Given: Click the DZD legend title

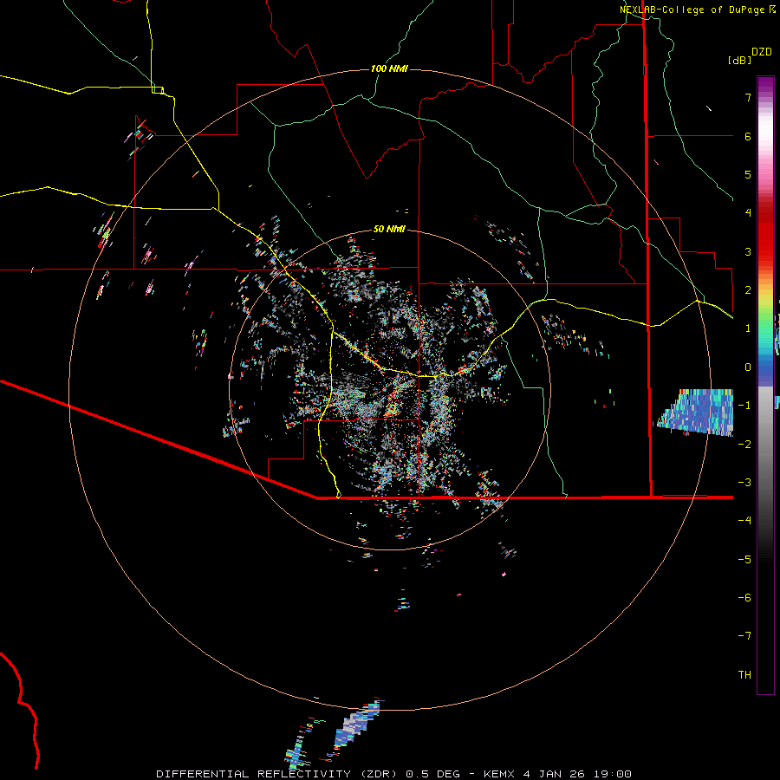Looking at the screenshot, I should (x=762, y=52).
